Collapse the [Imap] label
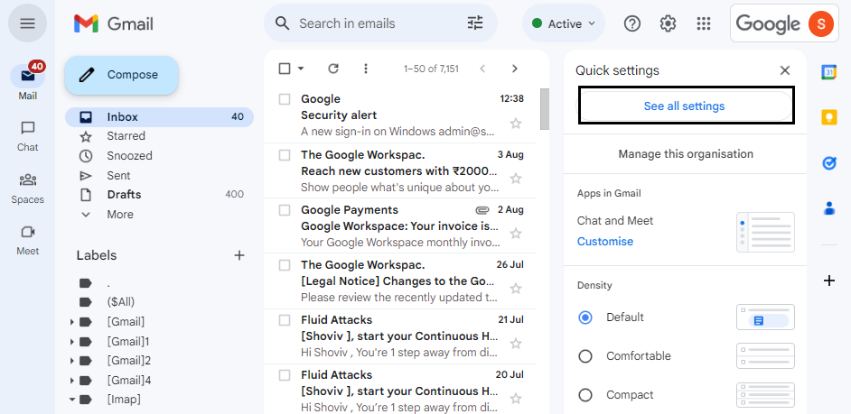This screenshot has width=851, height=414. [72, 400]
